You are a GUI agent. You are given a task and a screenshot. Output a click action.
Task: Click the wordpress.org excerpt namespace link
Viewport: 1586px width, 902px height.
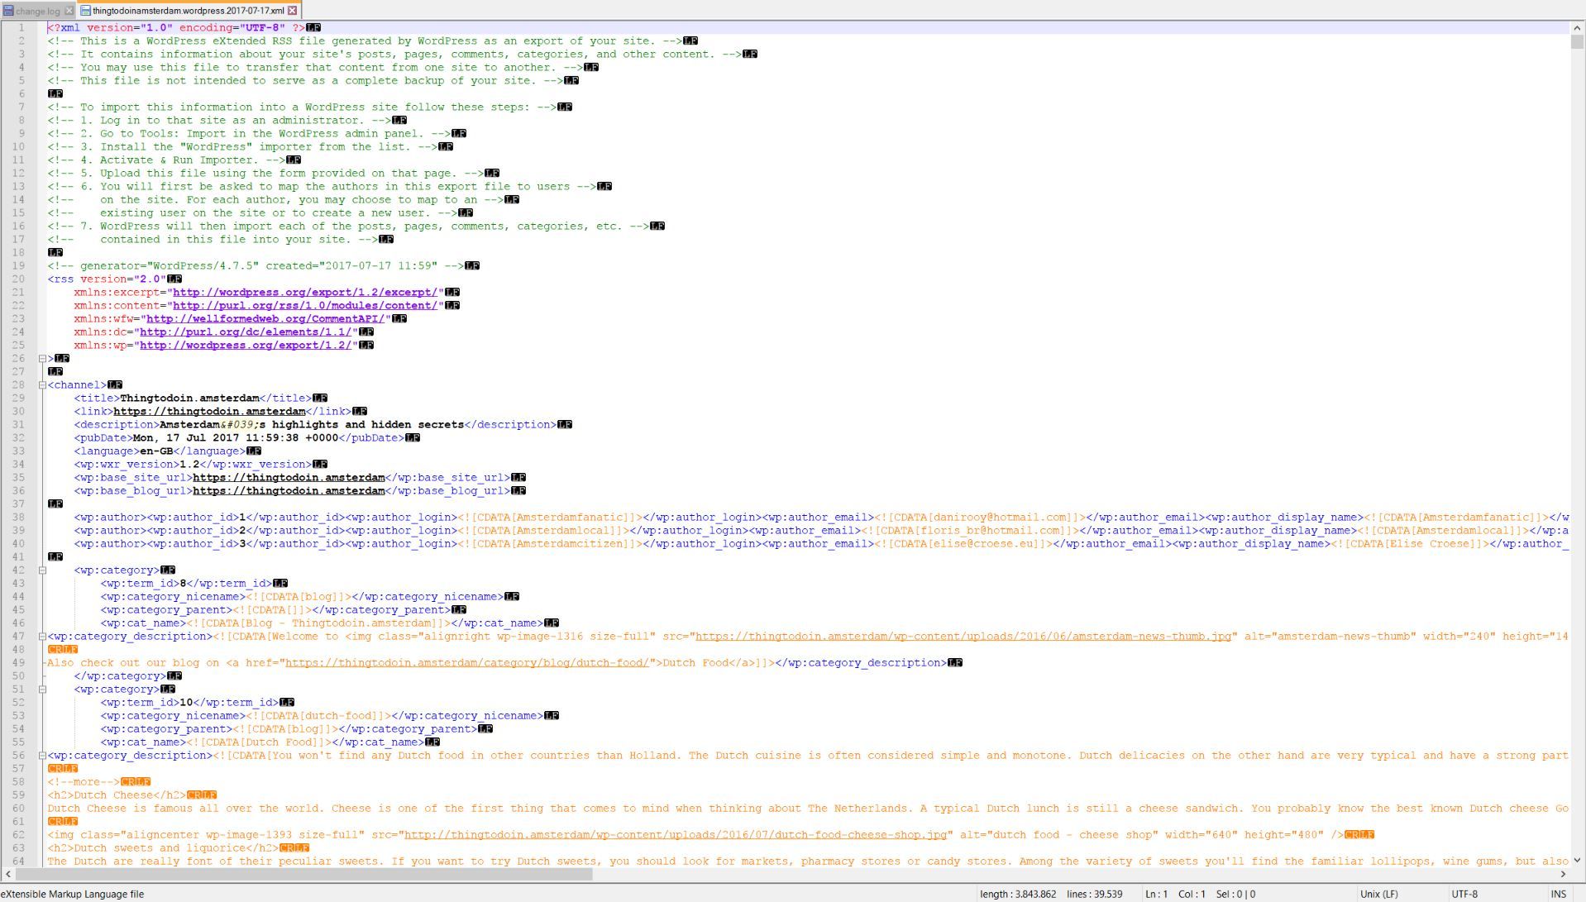point(304,293)
